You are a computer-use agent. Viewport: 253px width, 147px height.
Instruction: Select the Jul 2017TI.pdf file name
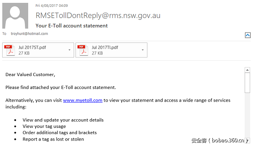point(105,47)
